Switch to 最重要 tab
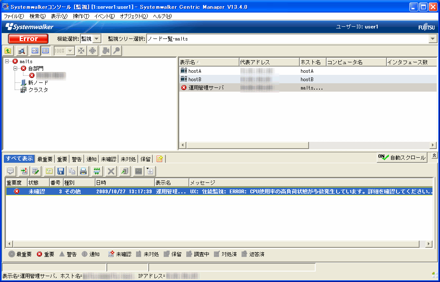Viewport: 440px width, 282px height. pyautogui.click(x=45, y=159)
